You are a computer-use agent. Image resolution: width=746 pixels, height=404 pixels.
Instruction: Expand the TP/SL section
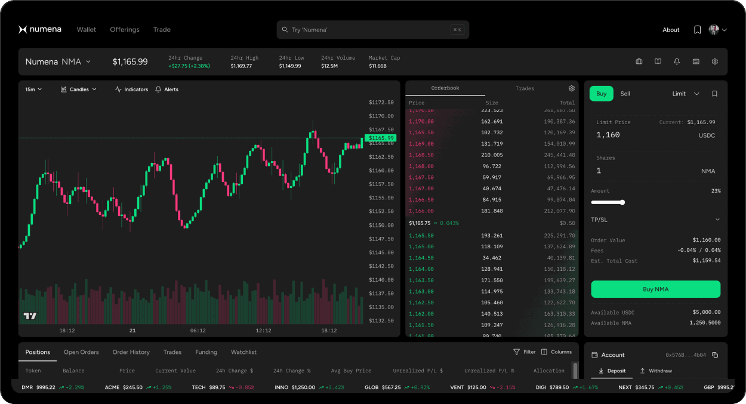655,220
